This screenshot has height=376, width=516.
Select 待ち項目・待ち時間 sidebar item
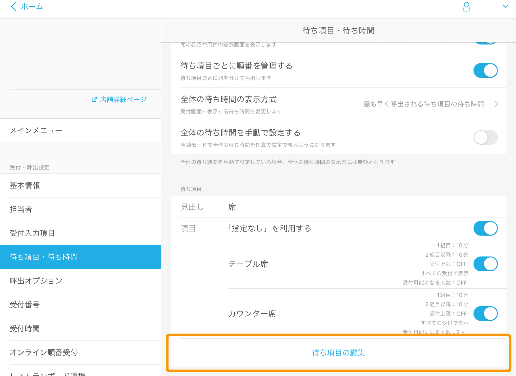tap(81, 257)
